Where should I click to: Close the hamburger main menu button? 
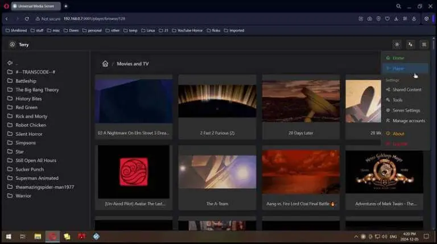424,44
